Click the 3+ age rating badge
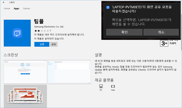Viewport: 182px width, 108px height. click(164, 43)
